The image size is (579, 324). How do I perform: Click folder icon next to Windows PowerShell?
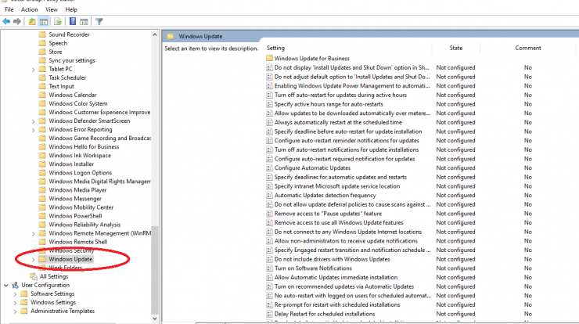click(x=42, y=216)
